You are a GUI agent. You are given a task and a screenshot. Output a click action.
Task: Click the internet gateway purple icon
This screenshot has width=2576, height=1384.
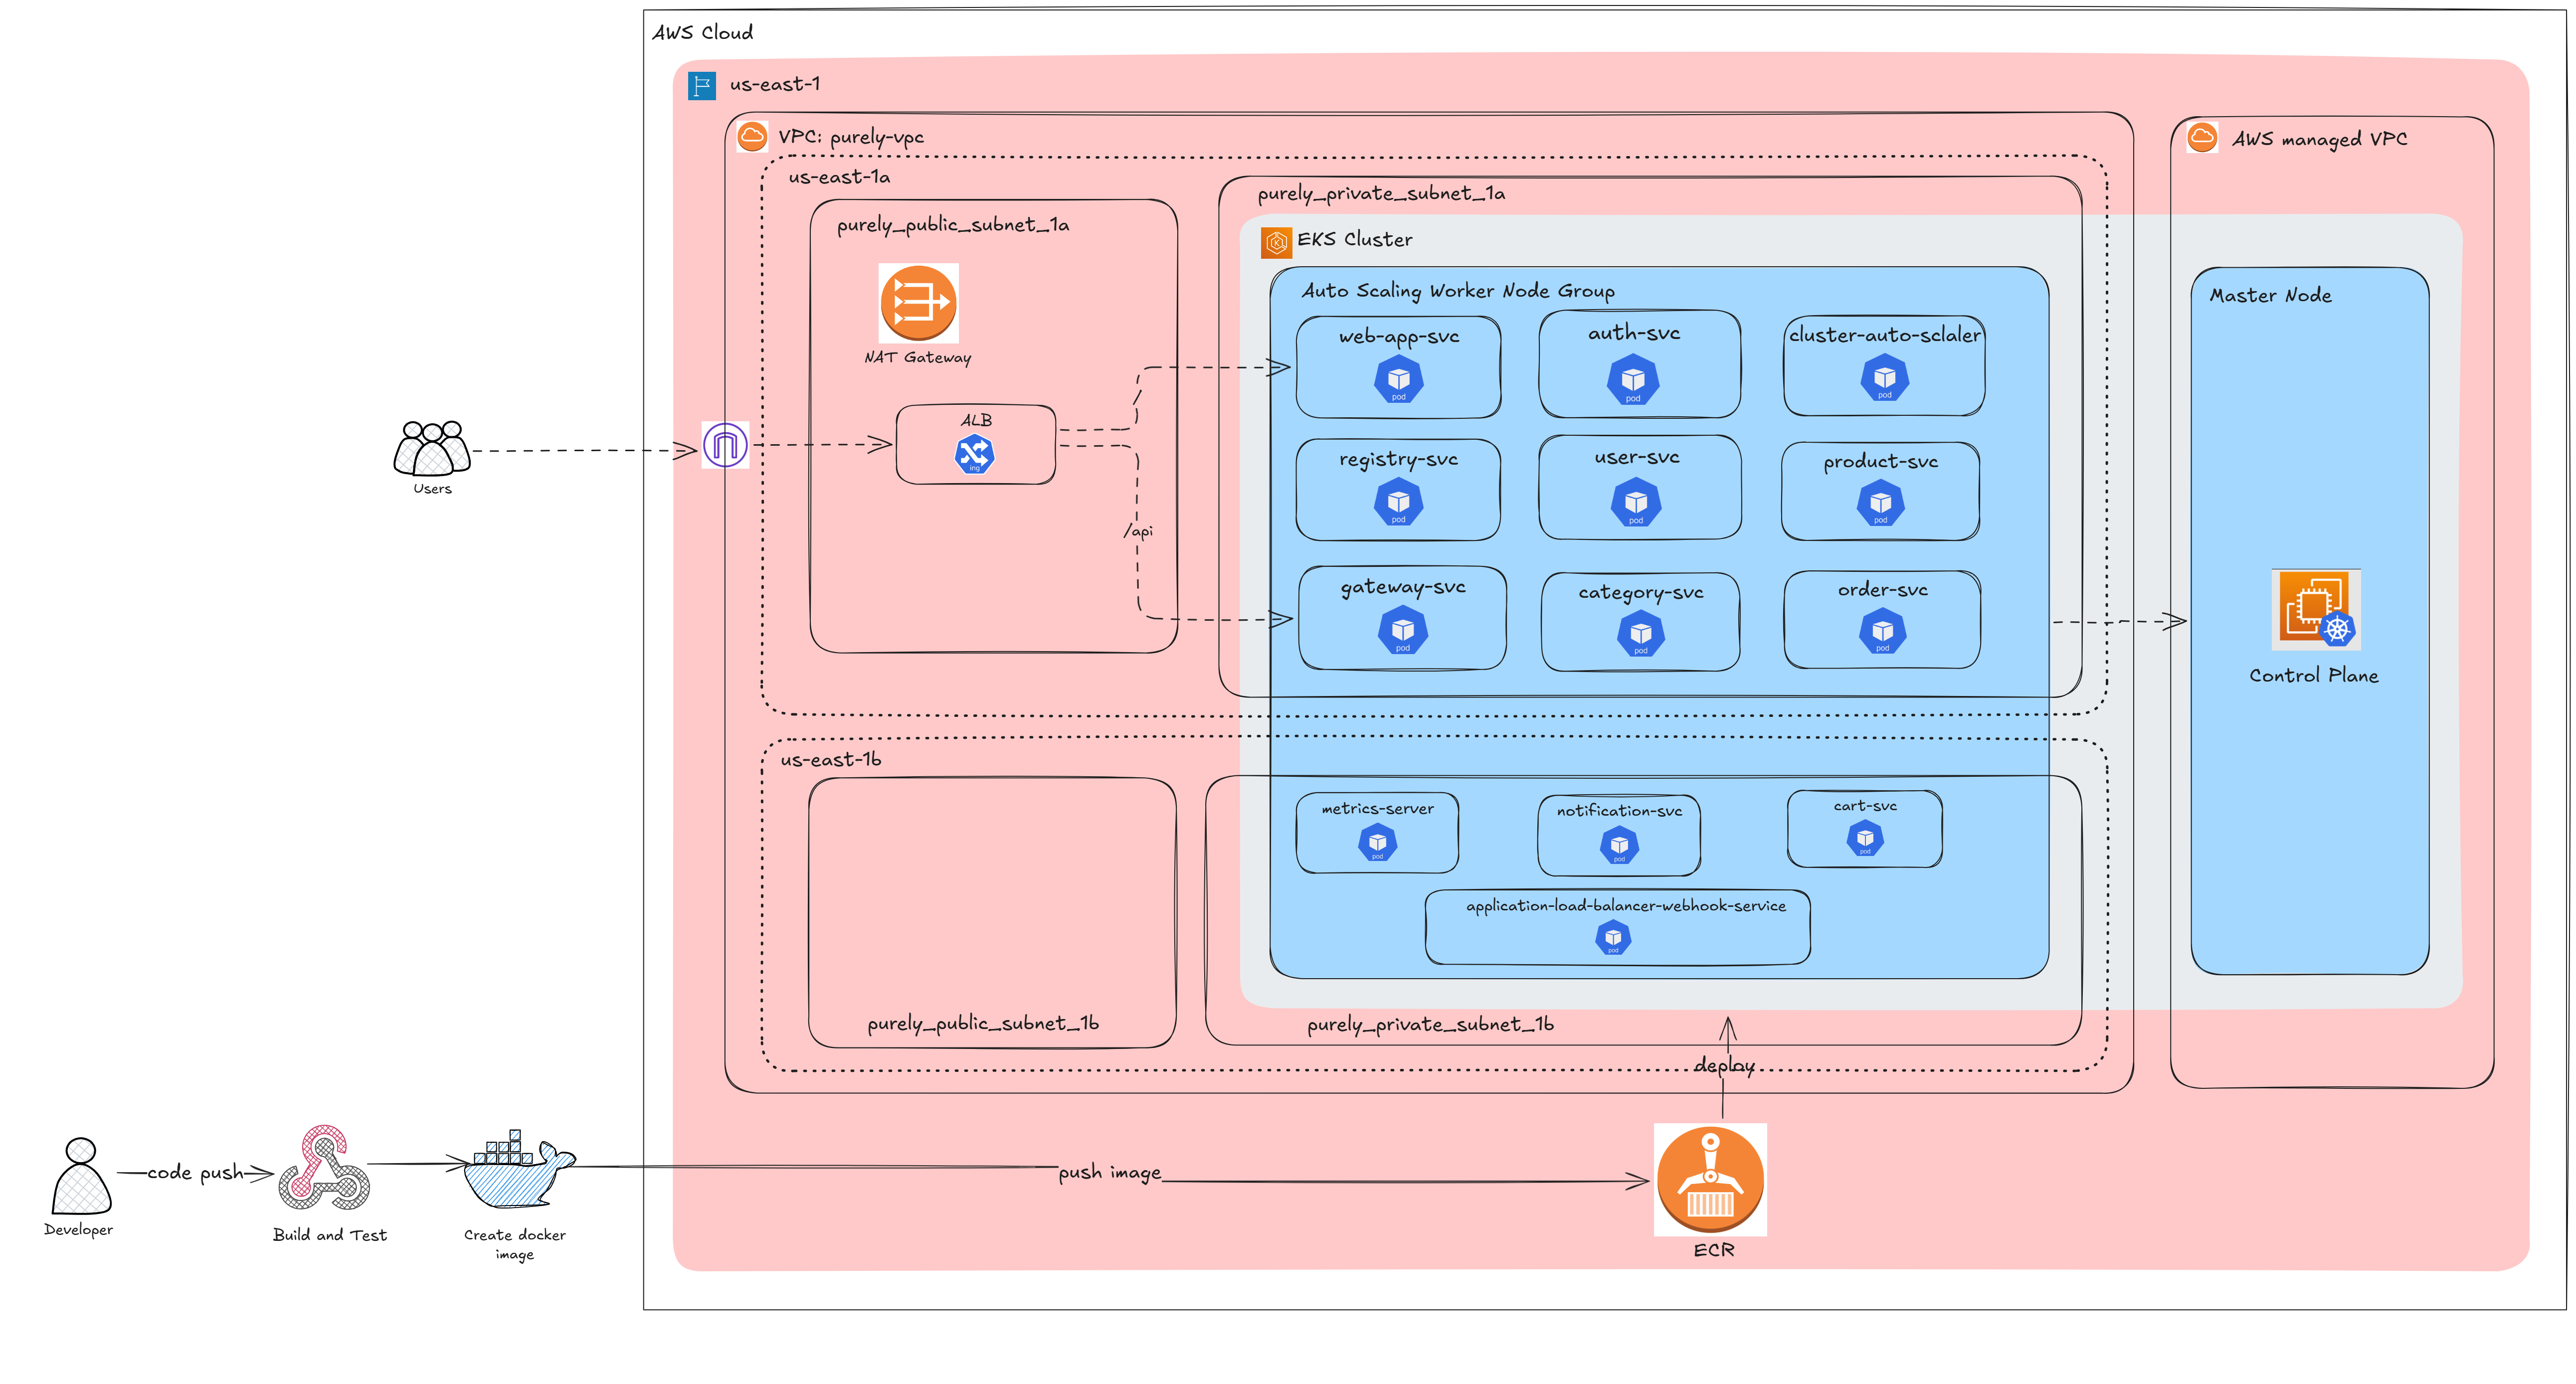pos(725,445)
